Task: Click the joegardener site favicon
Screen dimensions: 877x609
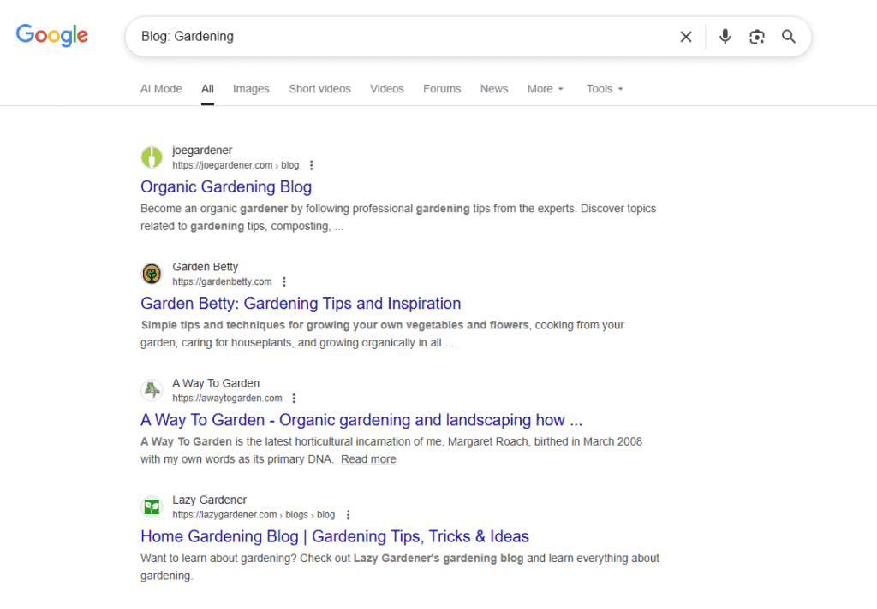Action: click(152, 157)
